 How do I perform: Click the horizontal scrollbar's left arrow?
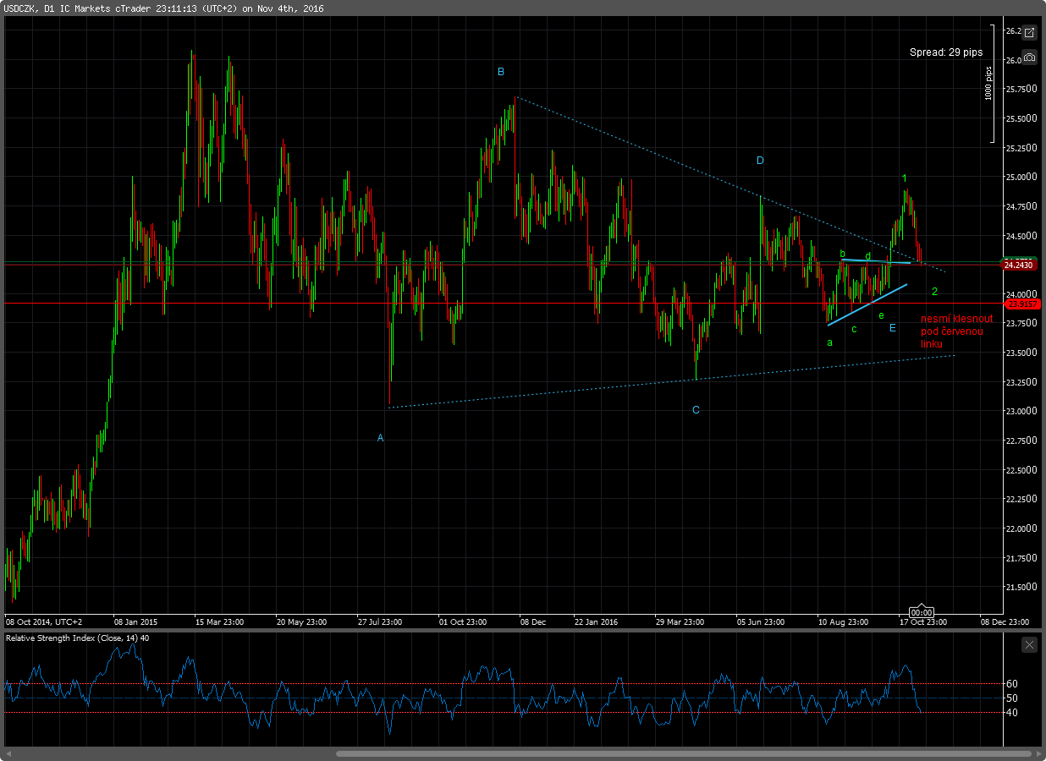click(x=10, y=753)
